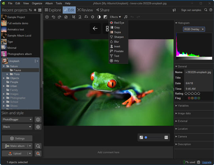Select the red flag color
The width and height of the screenshot is (214, 165).
coord(189,98)
